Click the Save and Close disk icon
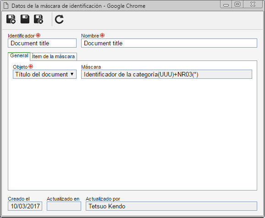This screenshot has height=218, width=265. (39, 19)
